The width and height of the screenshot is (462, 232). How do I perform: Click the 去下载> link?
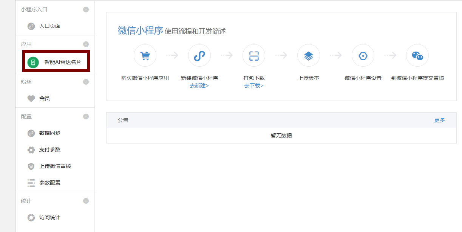point(254,85)
